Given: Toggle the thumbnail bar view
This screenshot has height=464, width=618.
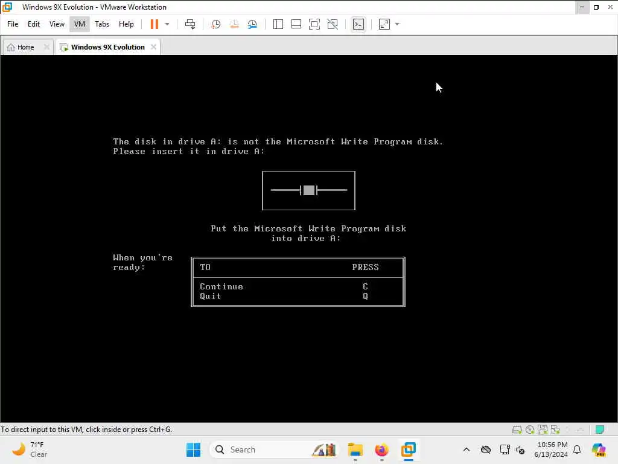Looking at the screenshot, I should (296, 24).
